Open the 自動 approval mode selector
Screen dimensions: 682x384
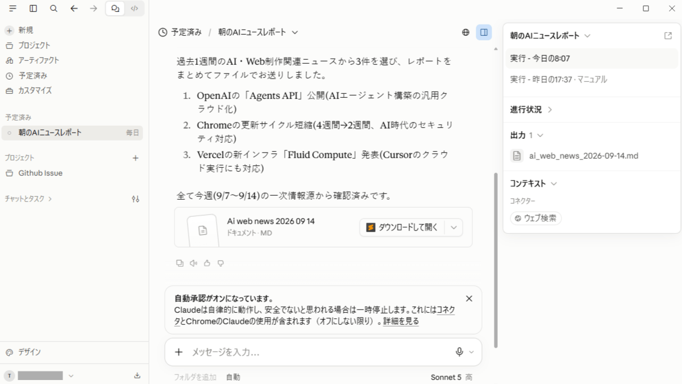233,377
